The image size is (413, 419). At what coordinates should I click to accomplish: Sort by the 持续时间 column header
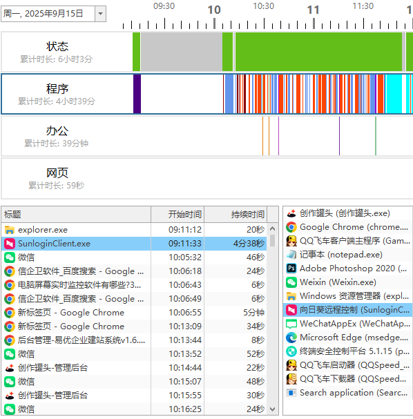point(236,214)
